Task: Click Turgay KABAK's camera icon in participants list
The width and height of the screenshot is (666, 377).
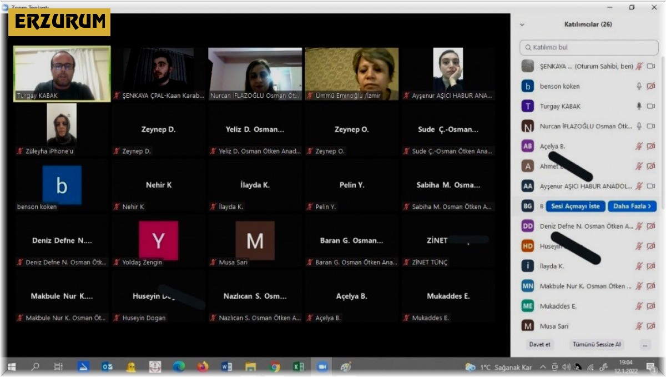Action: (x=651, y=106)
